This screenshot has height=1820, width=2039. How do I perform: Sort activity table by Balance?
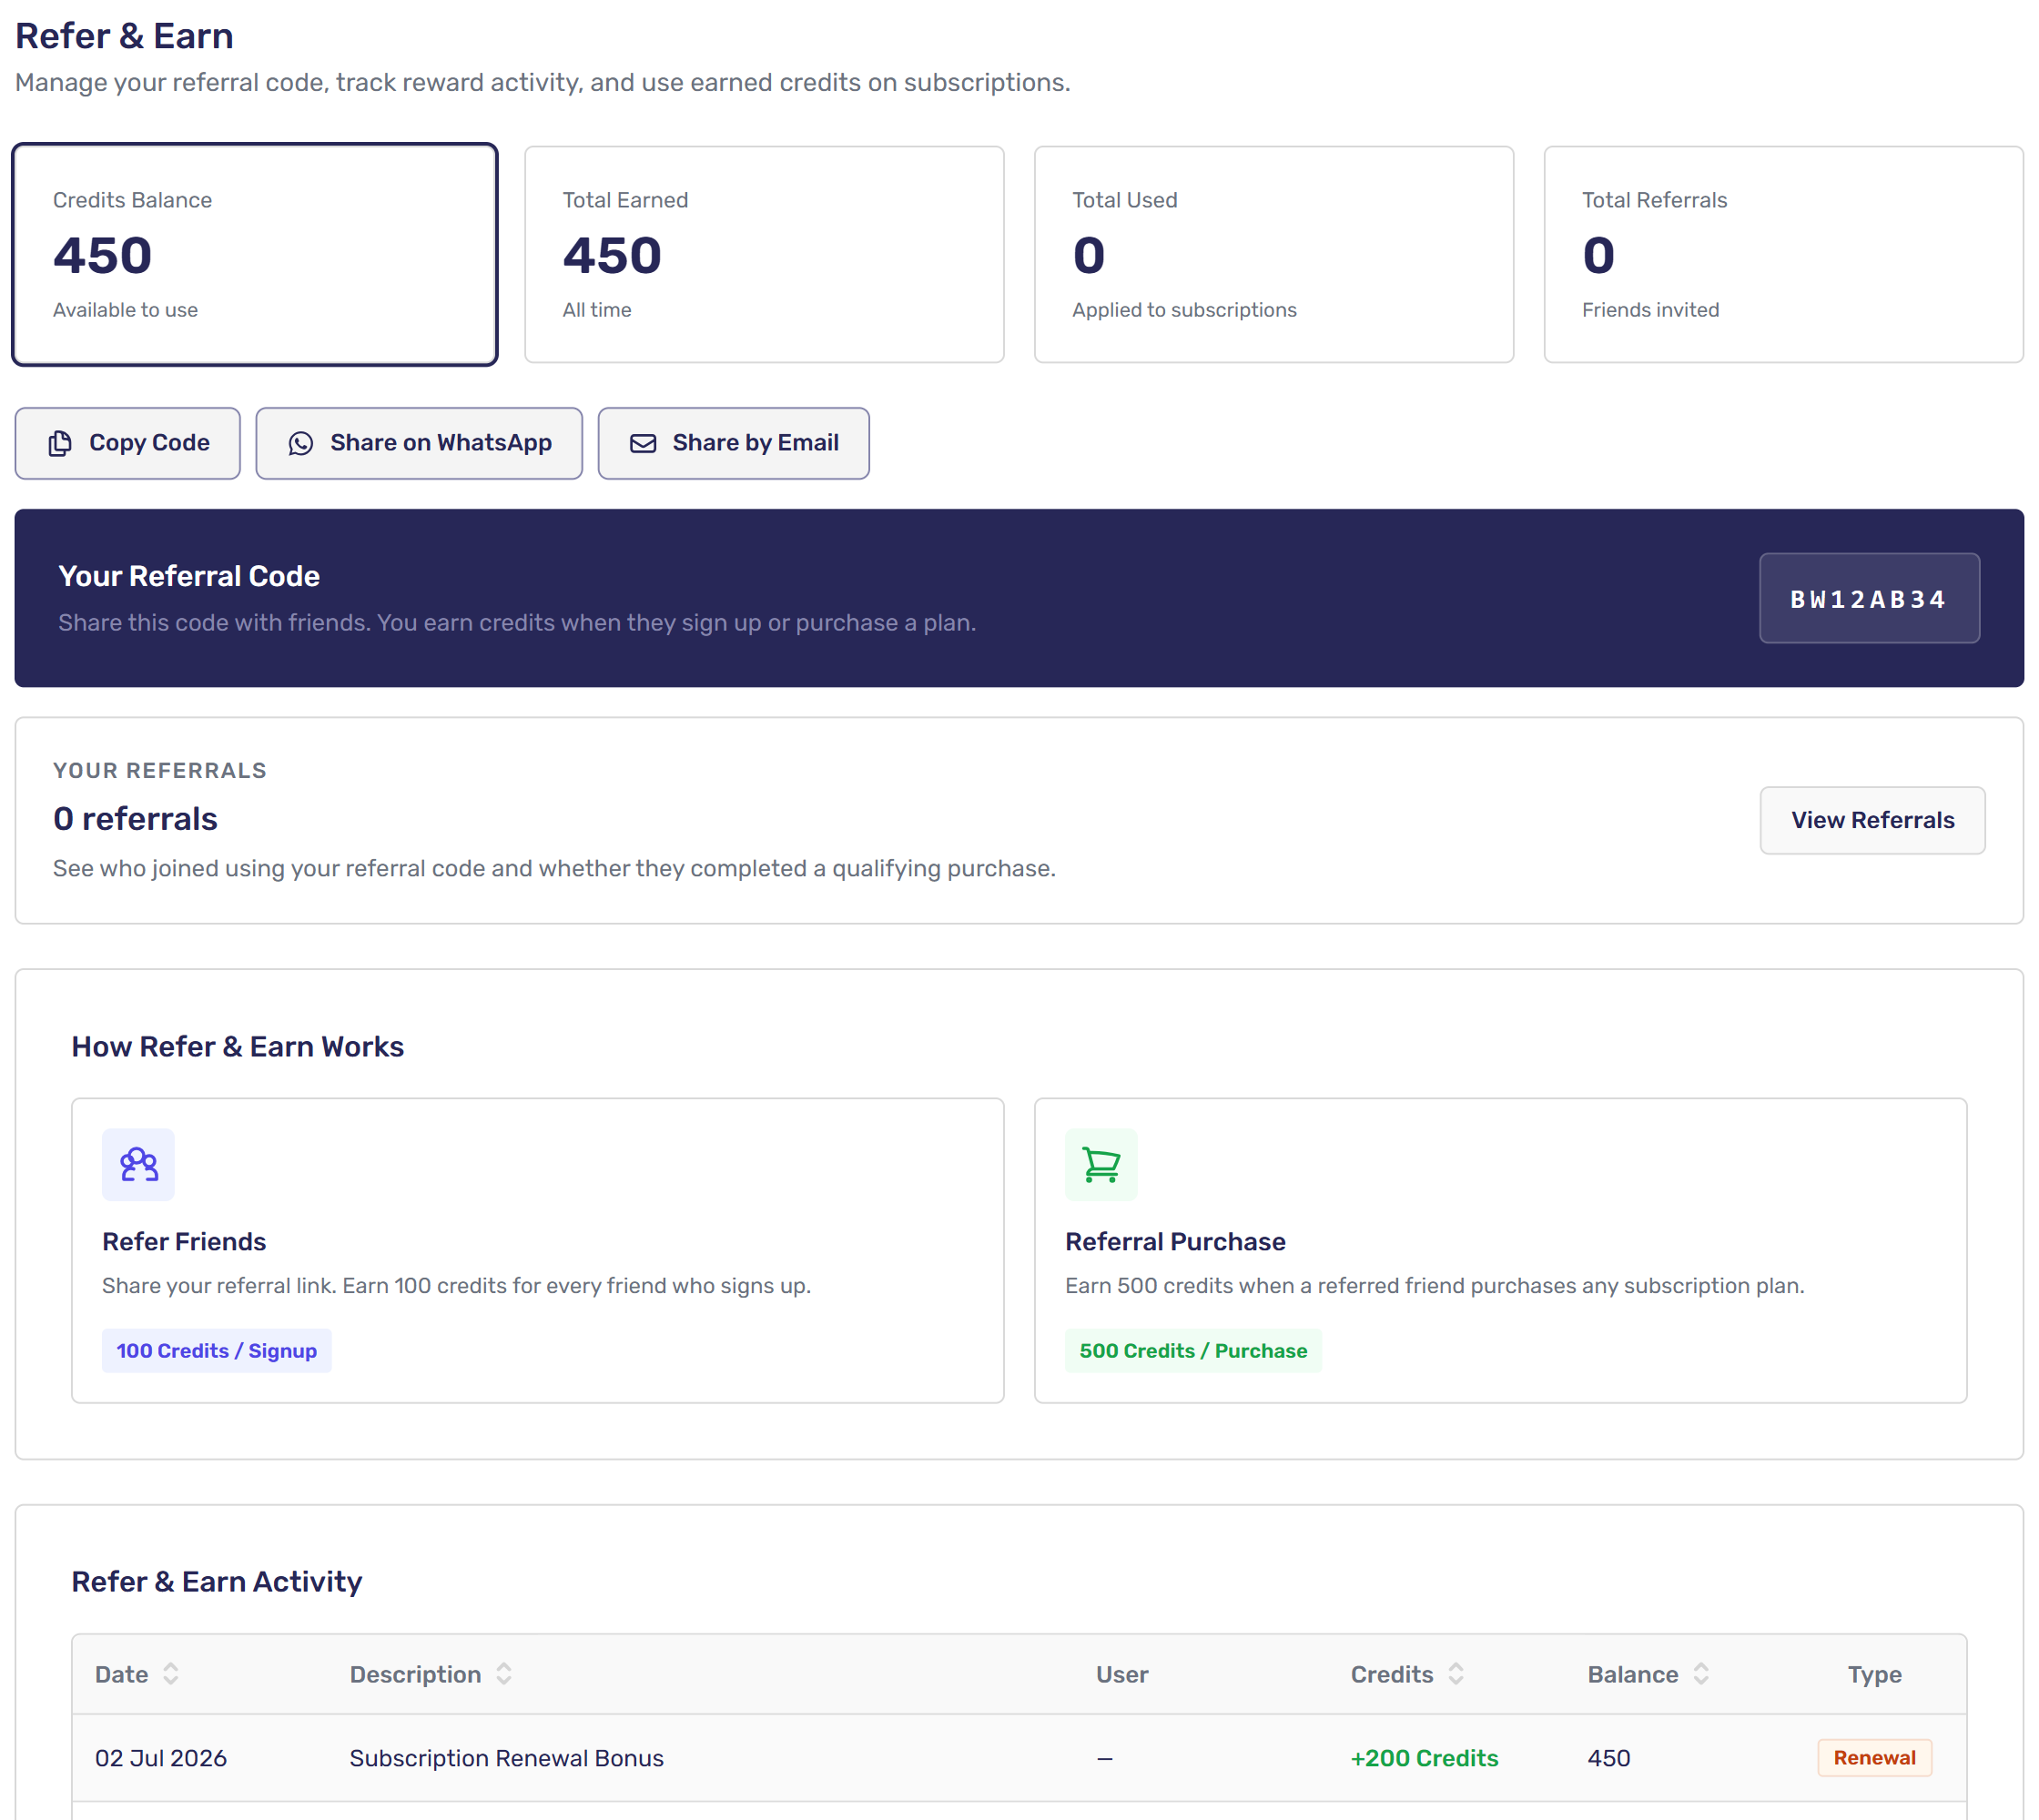(x=1700, y=1673)
